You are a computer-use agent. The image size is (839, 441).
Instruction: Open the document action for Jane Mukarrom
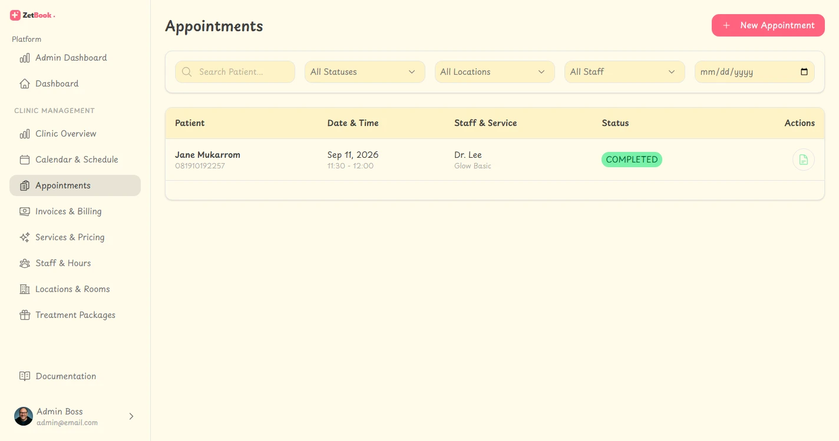(x=804, y=160)
